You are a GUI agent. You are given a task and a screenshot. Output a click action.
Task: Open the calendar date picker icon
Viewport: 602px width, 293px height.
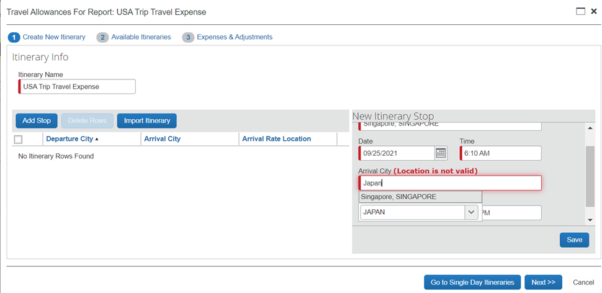click(441, 153)
